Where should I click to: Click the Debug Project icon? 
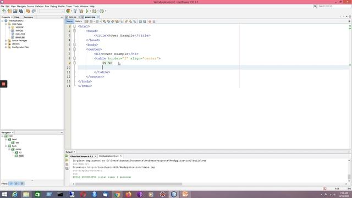(94, 11)
